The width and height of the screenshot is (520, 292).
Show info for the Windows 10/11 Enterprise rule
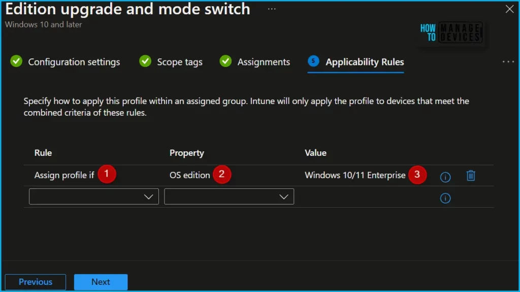[x=445, y=177]
